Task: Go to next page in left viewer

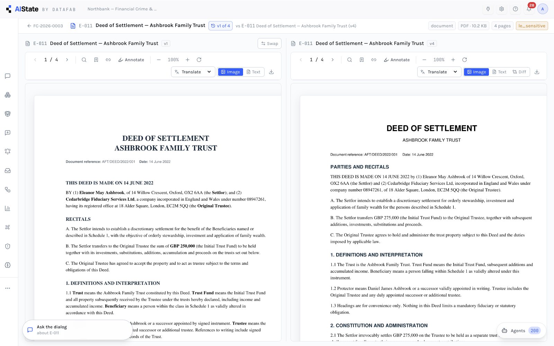Action: pos(67,60)
